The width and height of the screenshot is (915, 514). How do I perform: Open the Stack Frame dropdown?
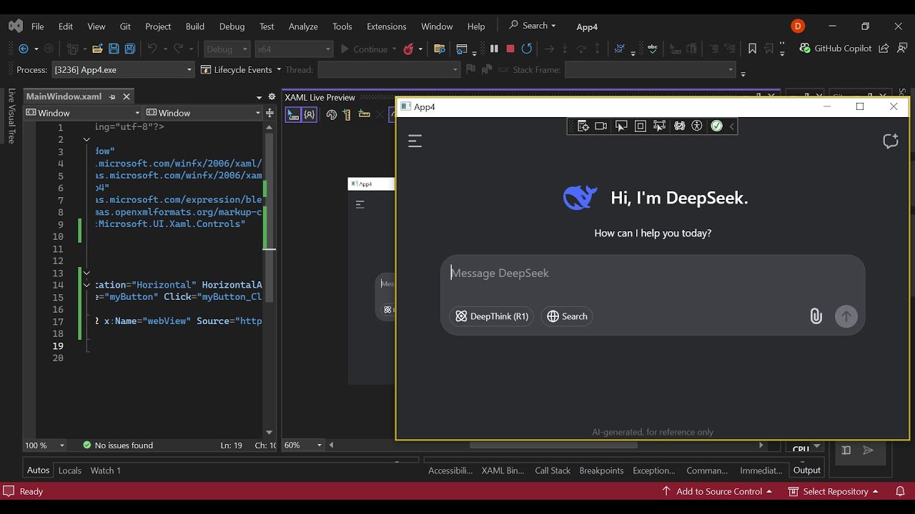pos(650,70)
